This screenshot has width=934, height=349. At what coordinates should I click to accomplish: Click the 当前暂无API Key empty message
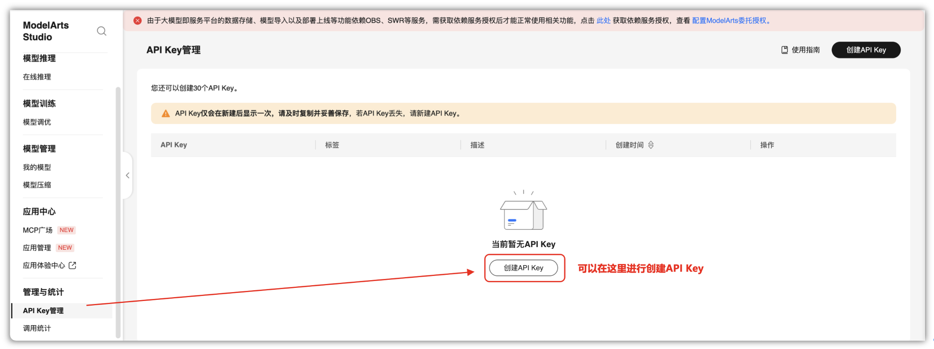click(523, 244)
